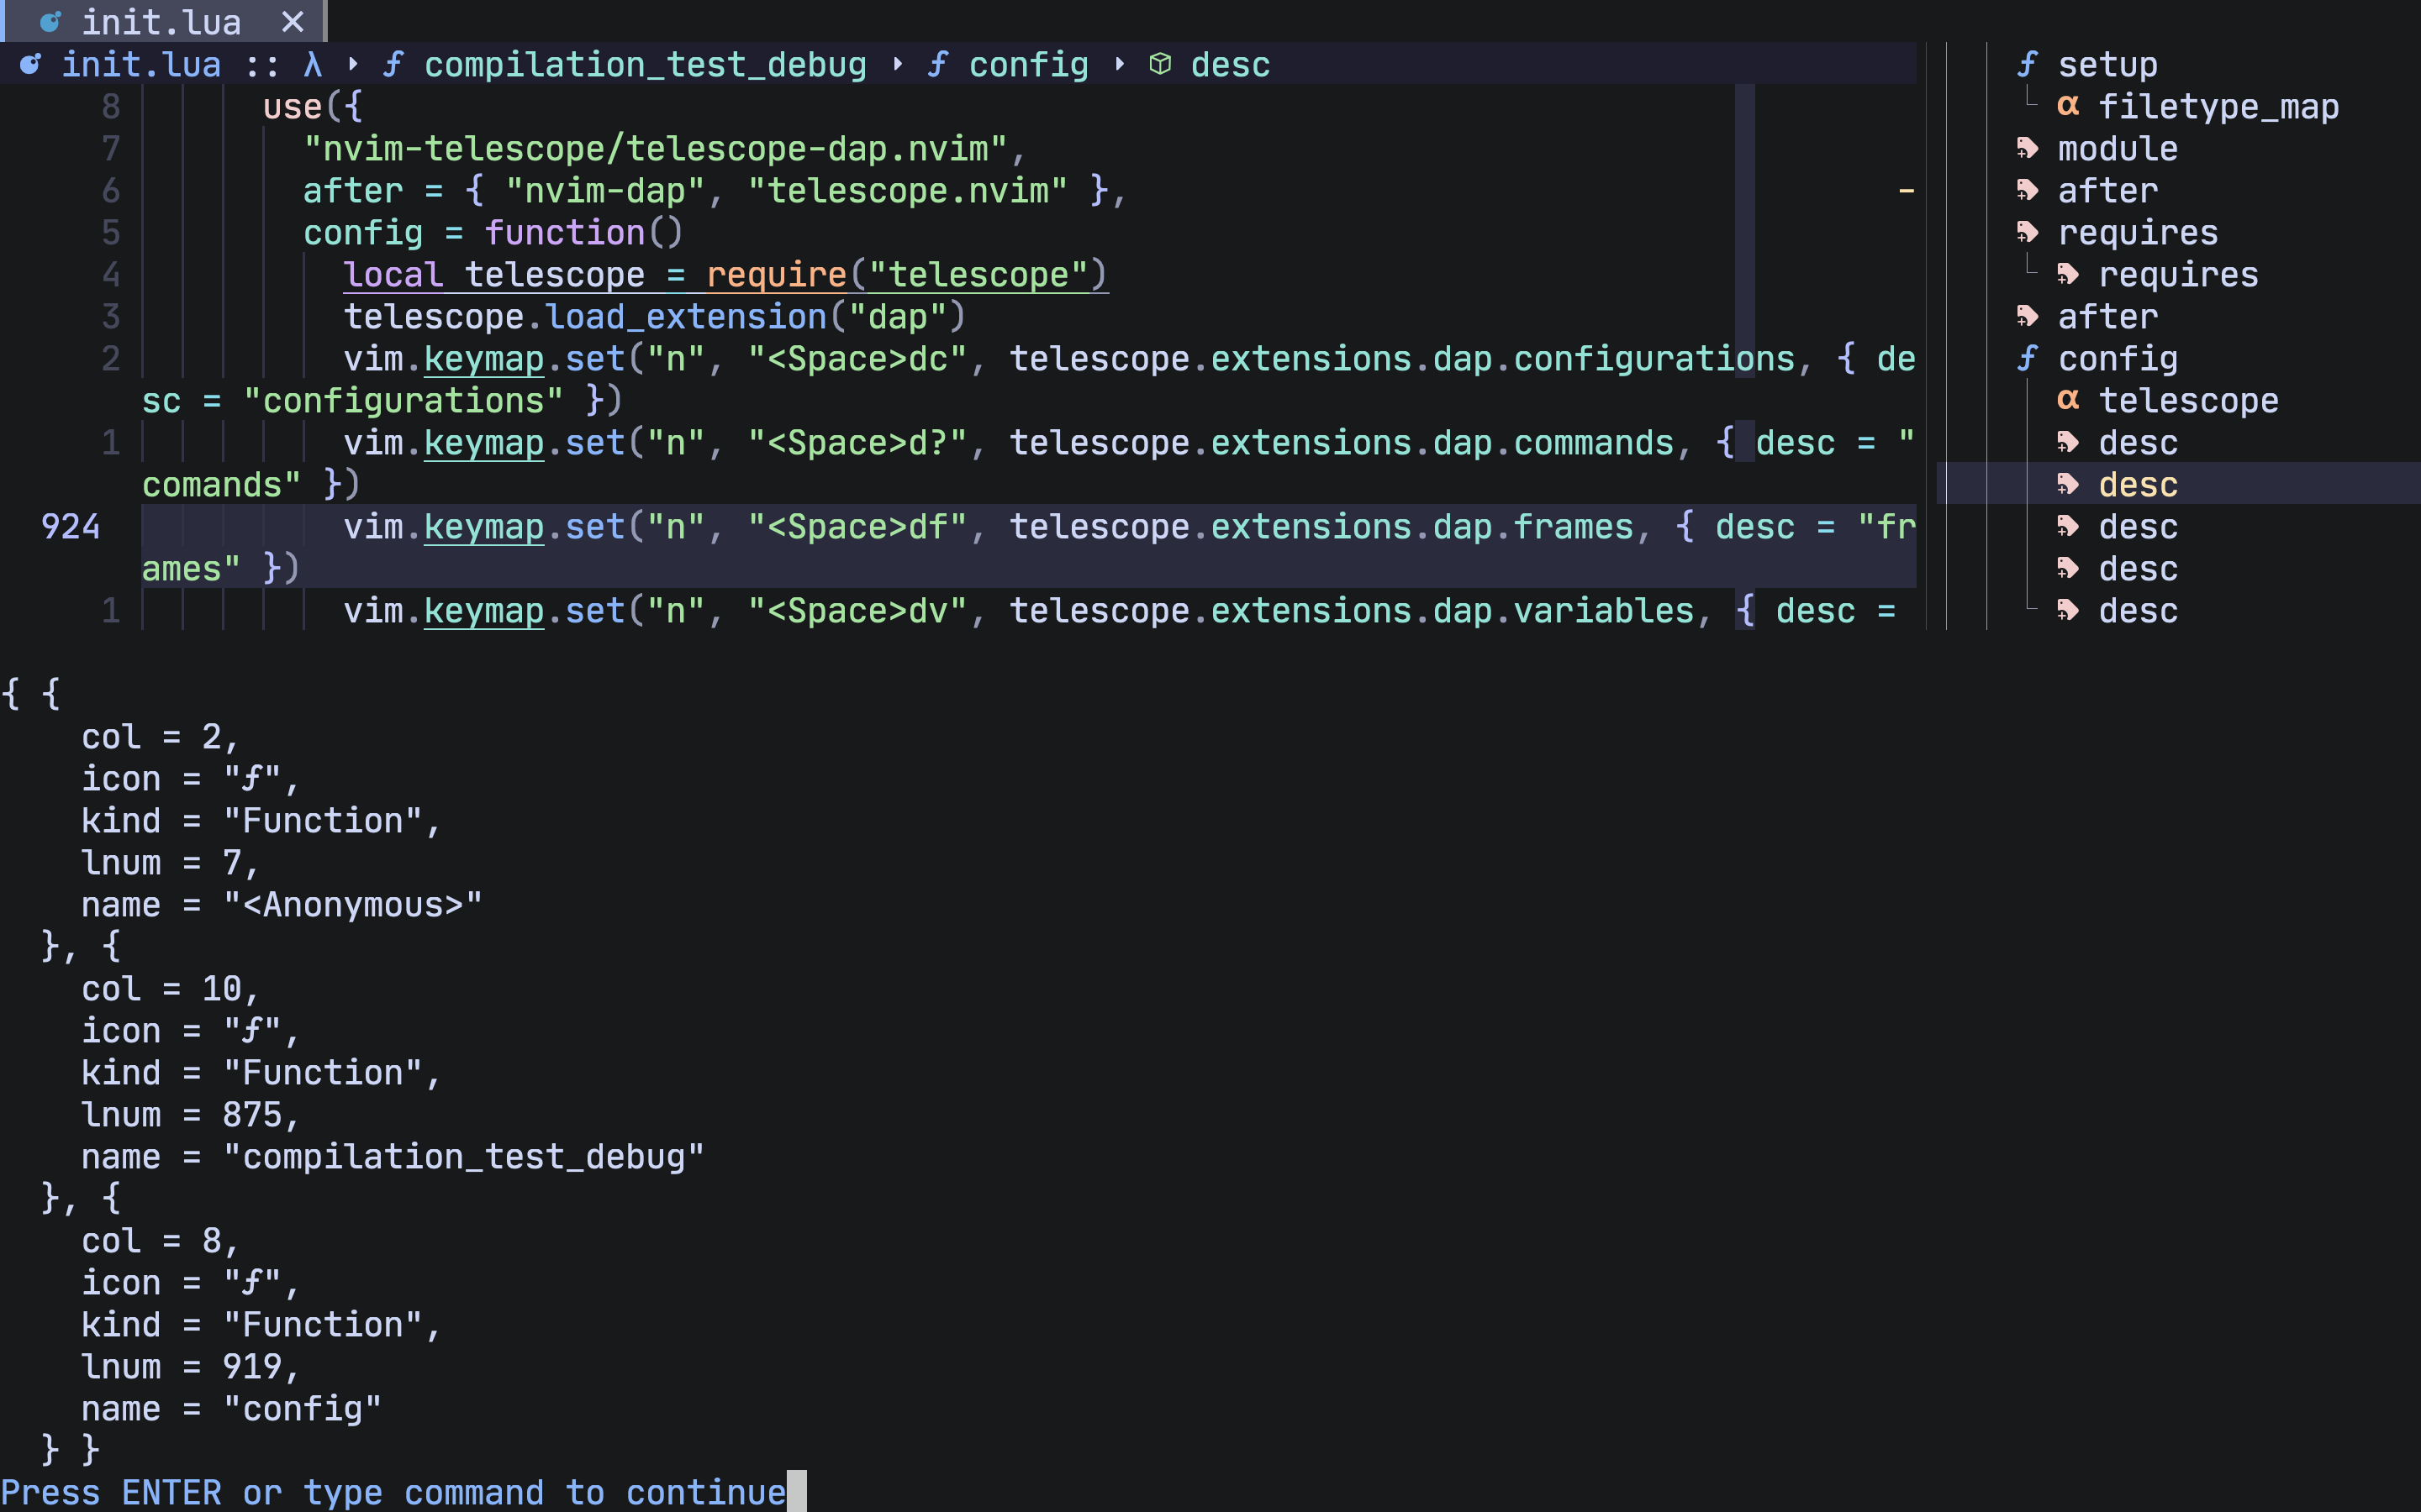Screen dimensions: 2421x1512
Task: Click the function icon before compilation_test_debug
Action: click(395, 64)
